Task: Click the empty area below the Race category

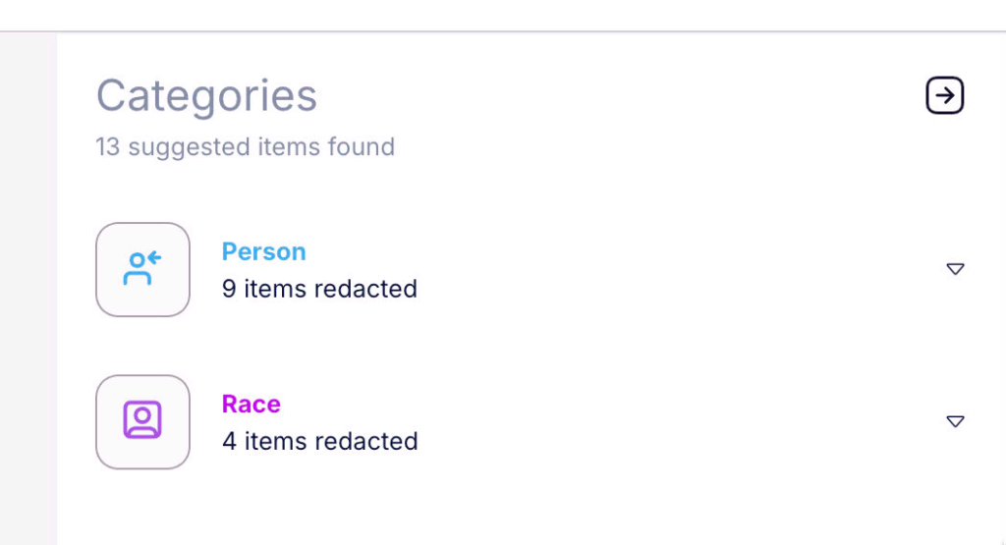Action: pos(530,510)
